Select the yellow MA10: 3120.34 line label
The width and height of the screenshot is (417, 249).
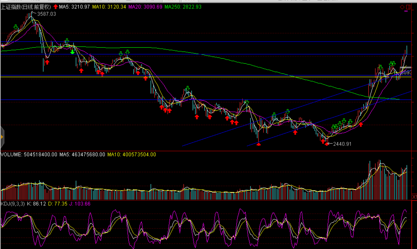[109, 7]
